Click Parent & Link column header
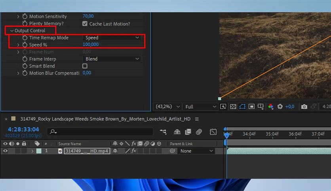This screenshot has height=191, width=331. click(181, 144)
